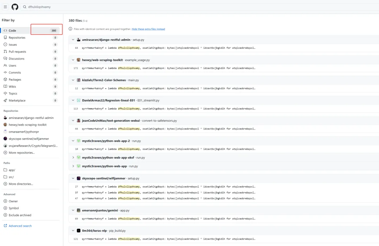Select the Repositories filter
Screen dimensions: 379x246
tap(30, 37)
